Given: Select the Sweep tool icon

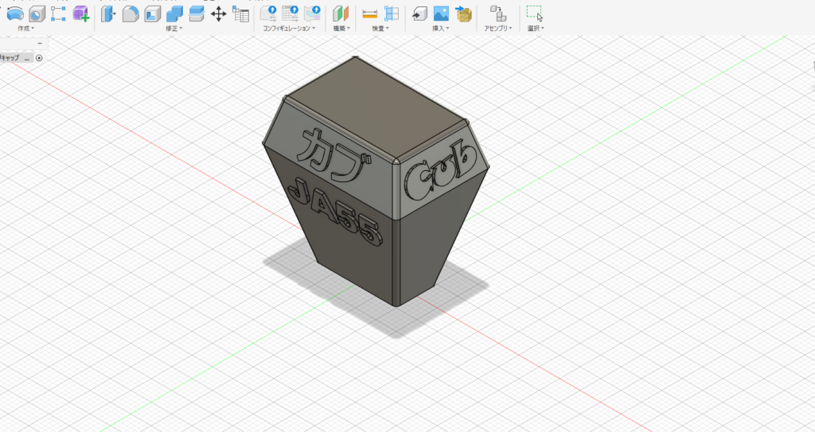Looking at the screenshot, I should click(15, 14).
